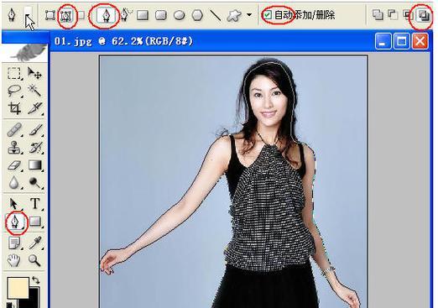This screenshot has width=438, height=308.
Task: Open the Pen tool preset picker icon
Action: pos(12,14)
